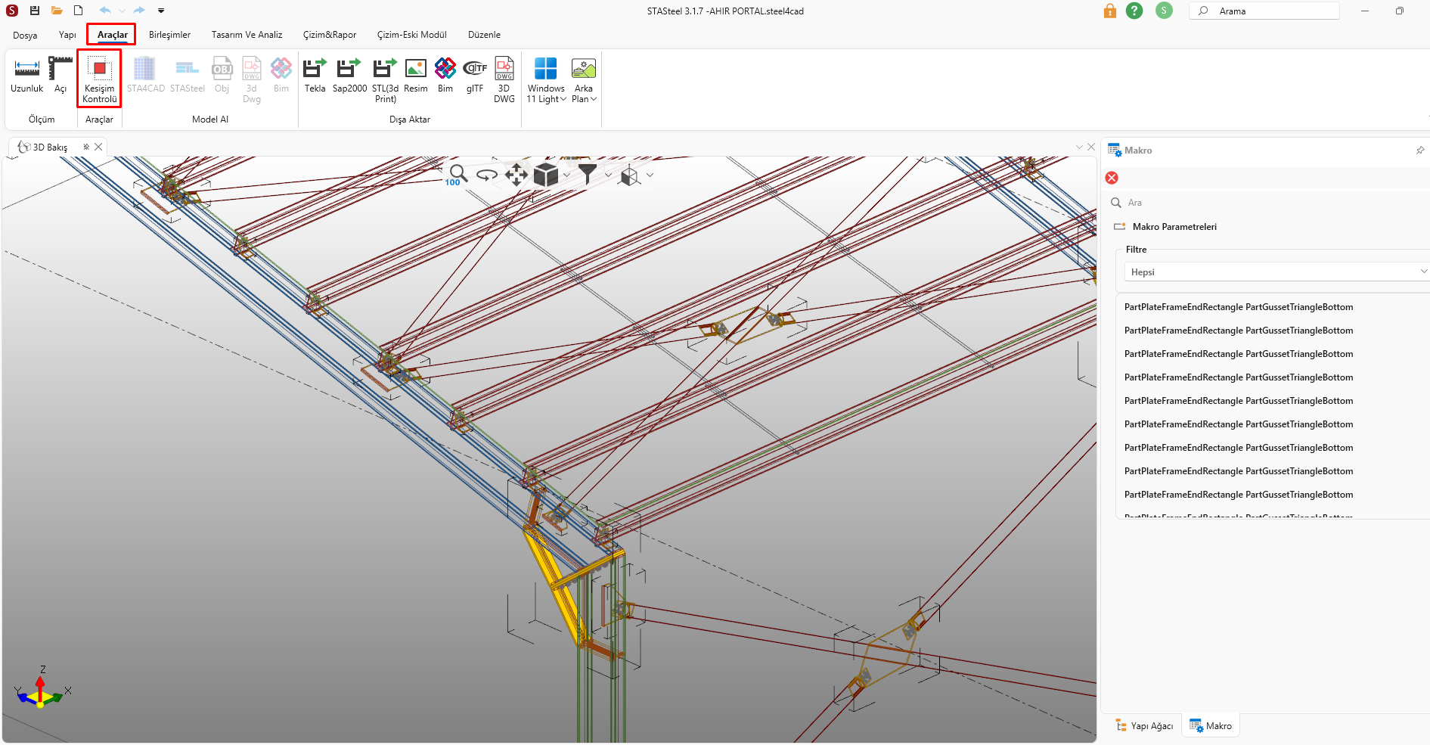Open the Hepsi filter dropdown
Viewport: 1430px width, 745px height.
tap(1276, 272)
